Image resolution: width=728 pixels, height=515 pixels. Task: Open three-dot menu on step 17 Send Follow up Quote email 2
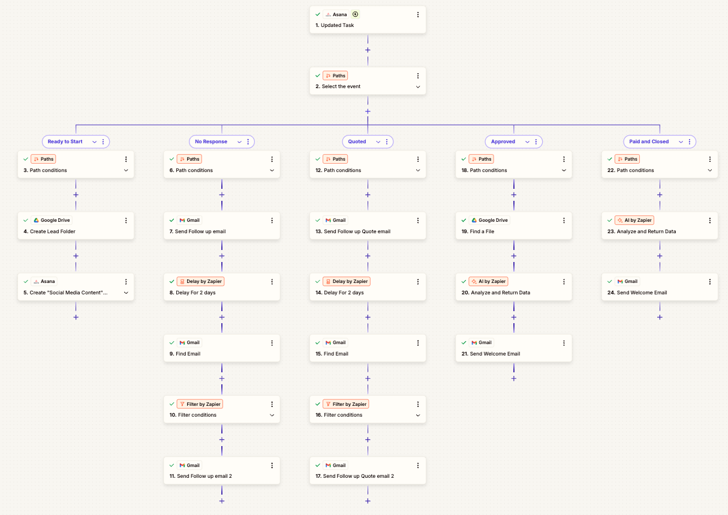[x=418, y=465]
